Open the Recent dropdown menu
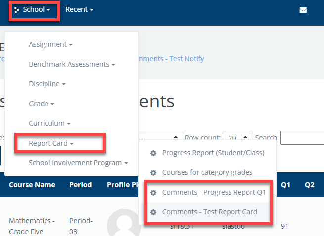 (79, 9)
